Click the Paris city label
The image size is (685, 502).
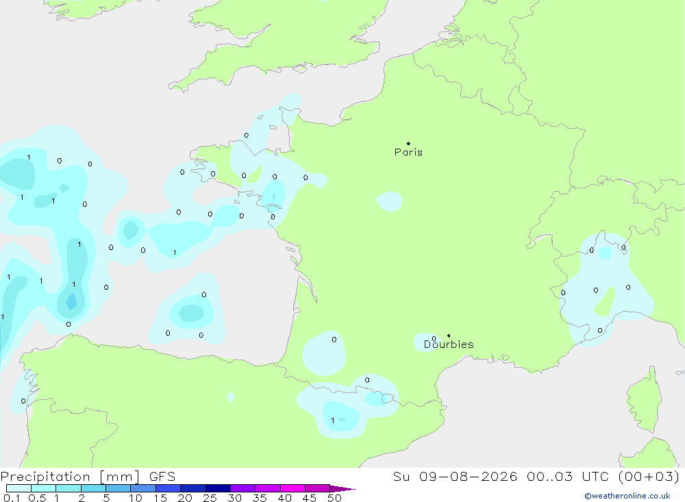tap(408, 152)
